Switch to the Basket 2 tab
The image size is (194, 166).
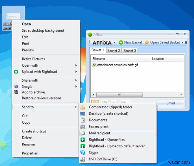click(114, 51)
